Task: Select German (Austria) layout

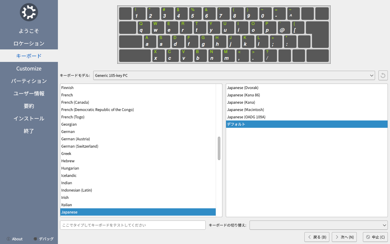Action: (x=138, y=139)
